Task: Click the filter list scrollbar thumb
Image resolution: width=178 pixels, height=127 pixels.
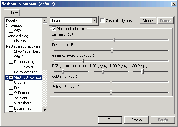Action: [45, 47]
